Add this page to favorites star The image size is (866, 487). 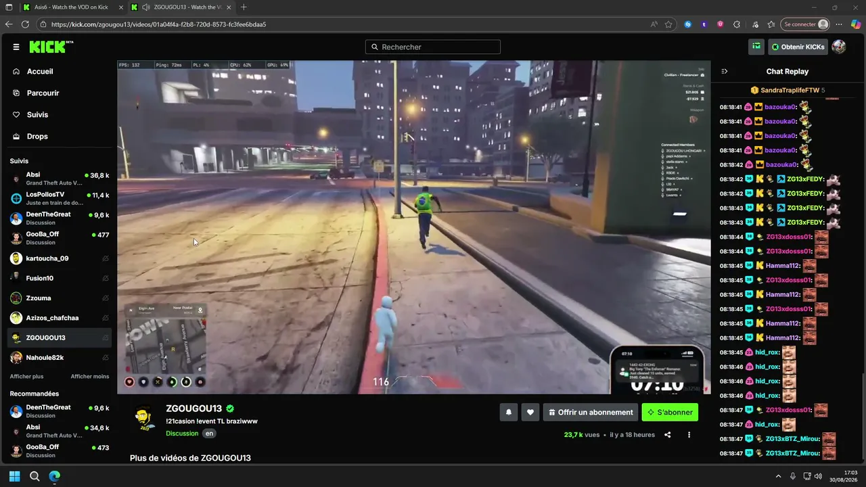coord(668,24)
